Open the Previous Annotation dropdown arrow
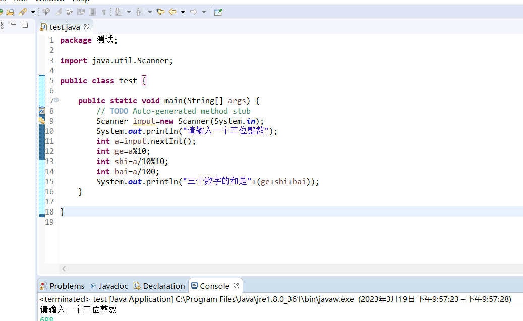 click(x=150, y=12)
